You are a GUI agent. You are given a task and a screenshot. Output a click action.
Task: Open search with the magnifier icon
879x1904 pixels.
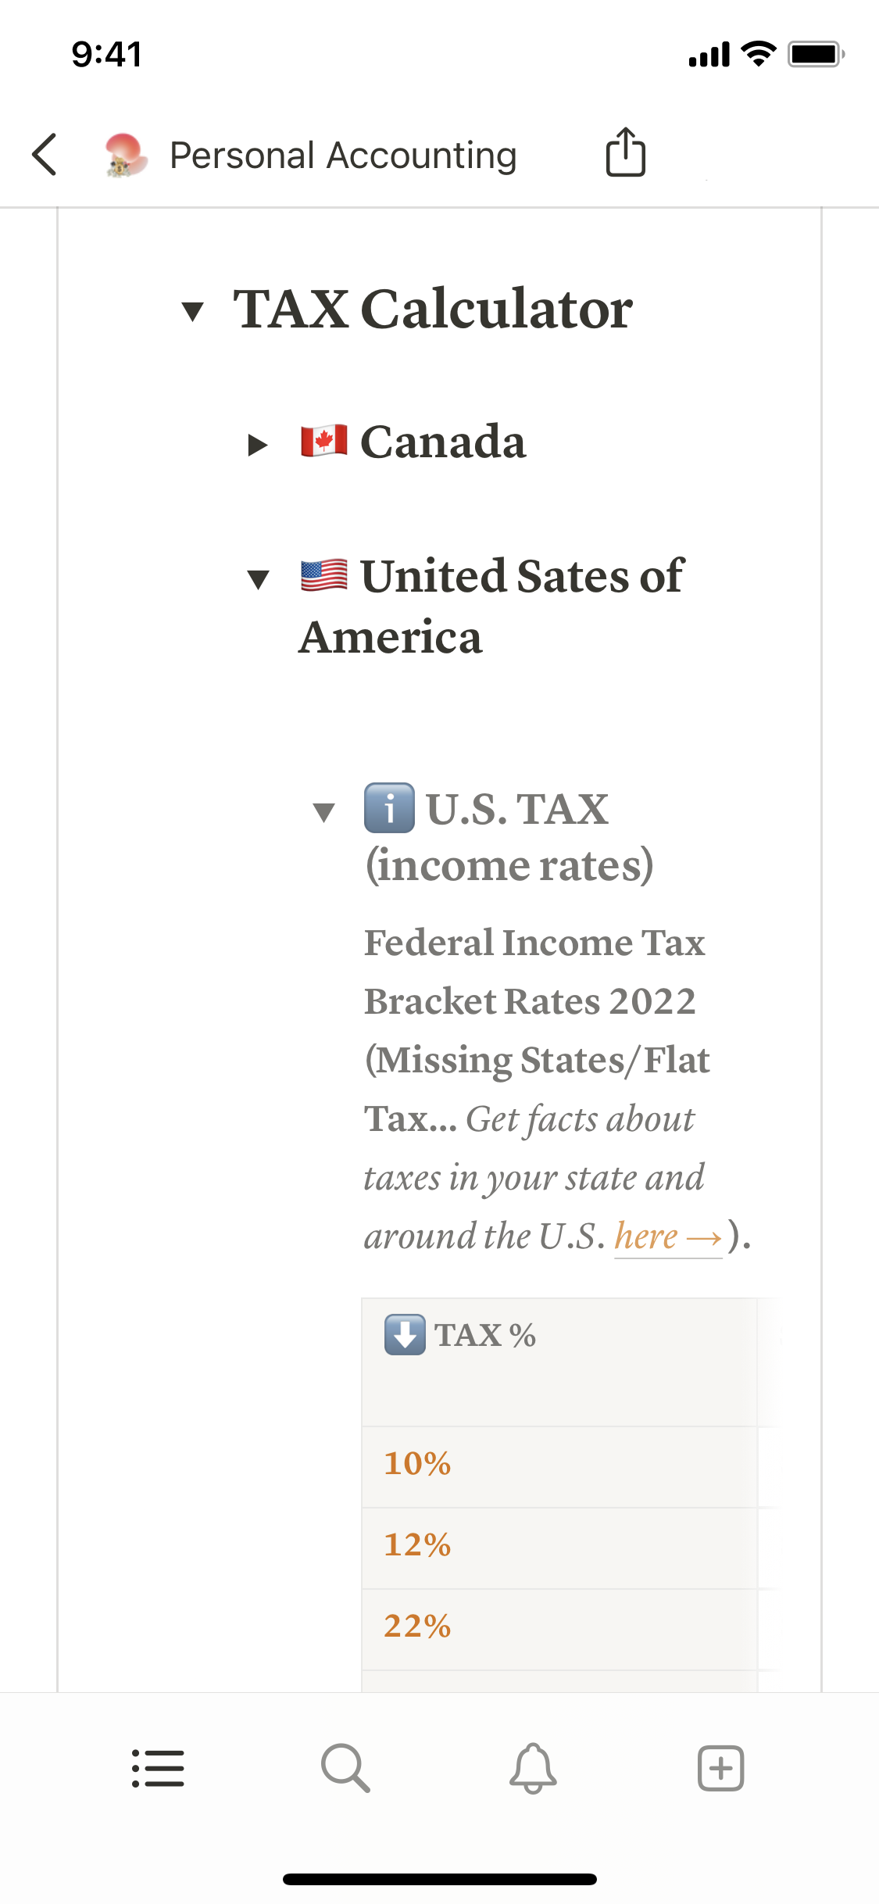click(x=345, y=1767)
